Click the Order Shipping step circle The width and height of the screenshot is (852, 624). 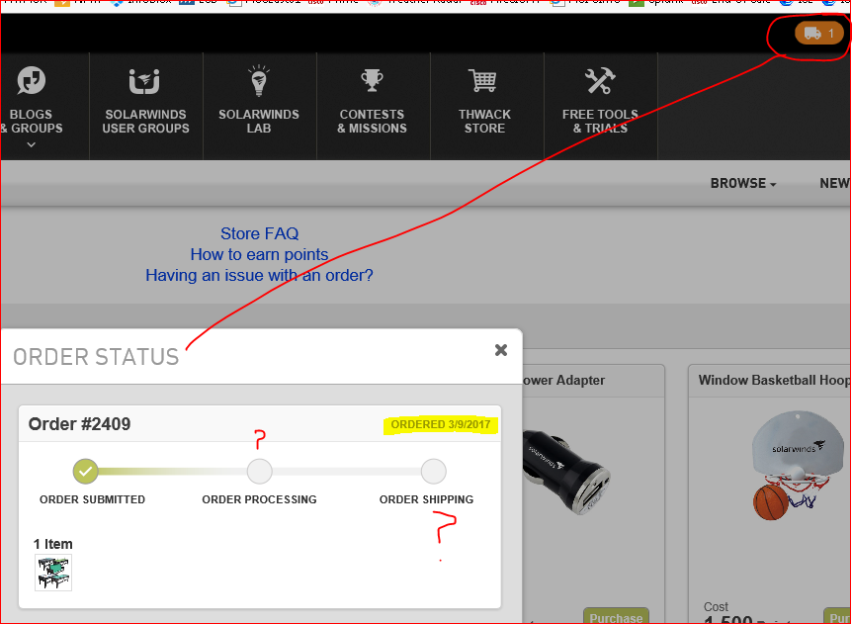click(x=433, y=472)
